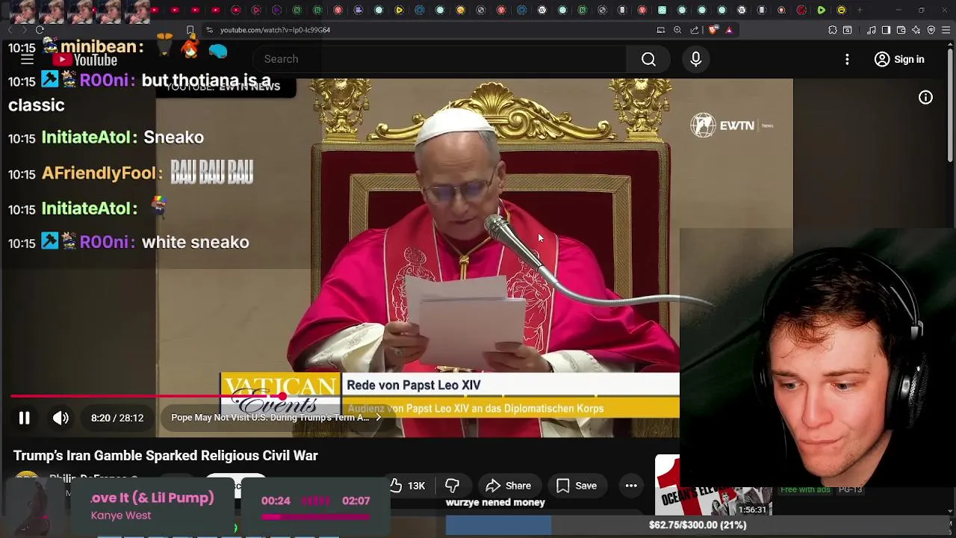
Task: Open the Brave VPN shield icon
Action: click(931, 30)
